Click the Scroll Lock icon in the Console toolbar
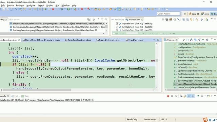The height and width of the screenshot is (122, 217). pyautogui.click(x=185, y=96)
